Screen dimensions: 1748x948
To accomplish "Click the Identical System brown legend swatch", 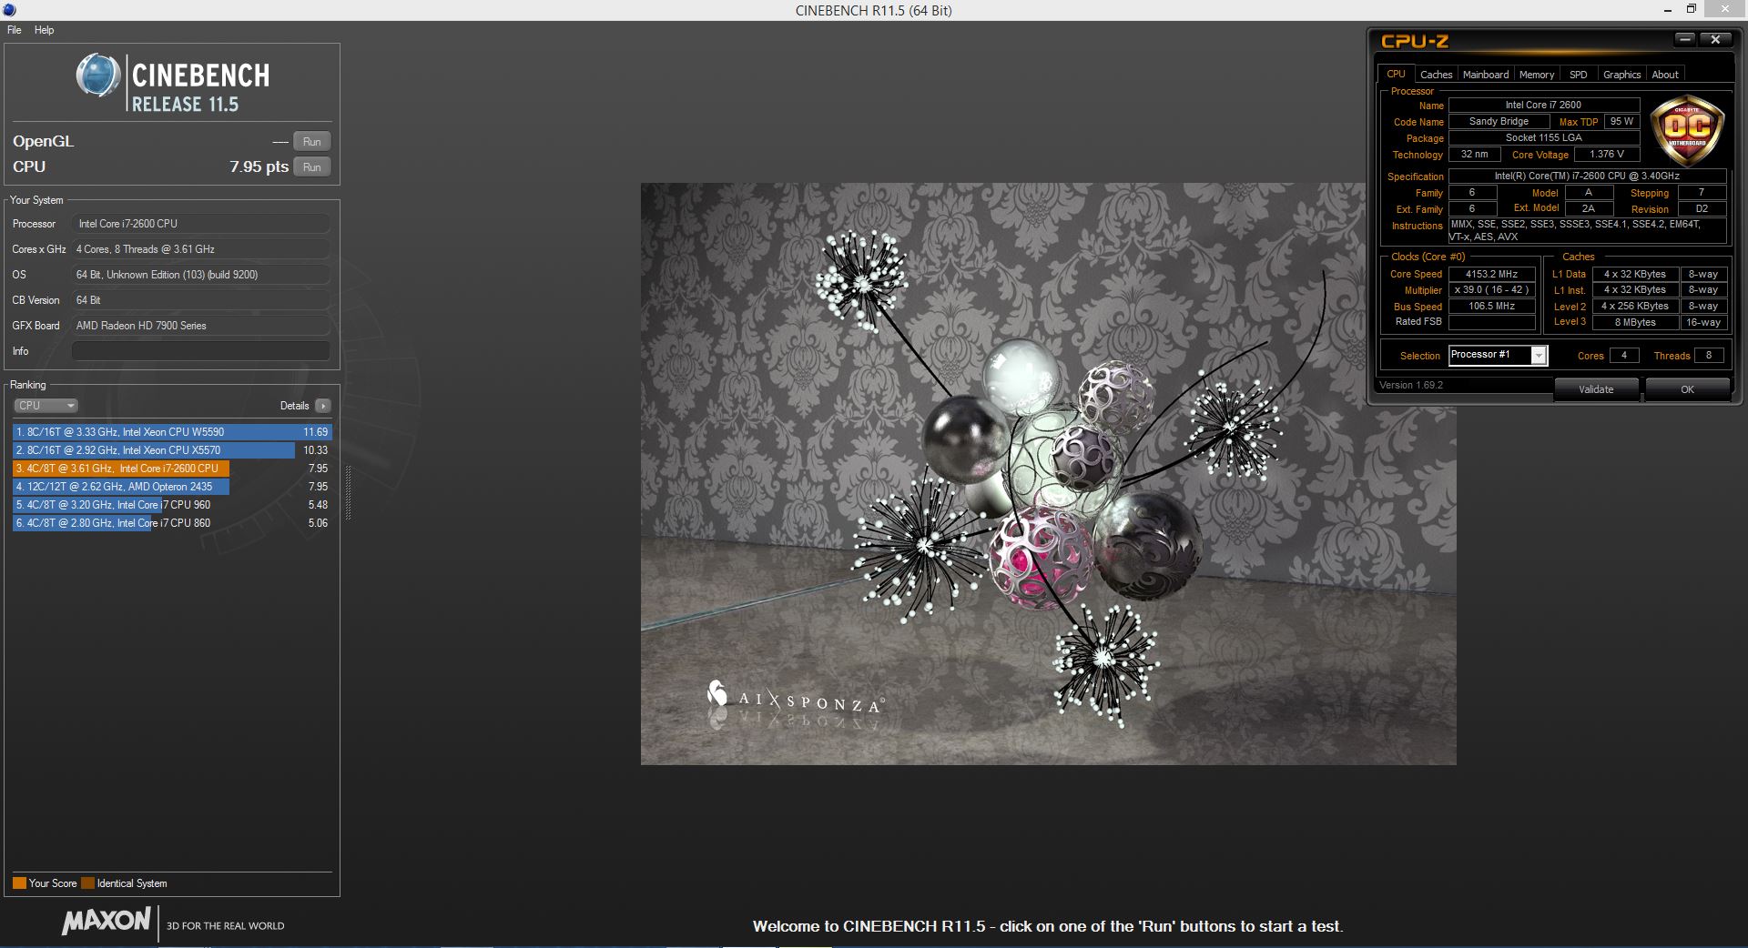I will tap(87, 883).
